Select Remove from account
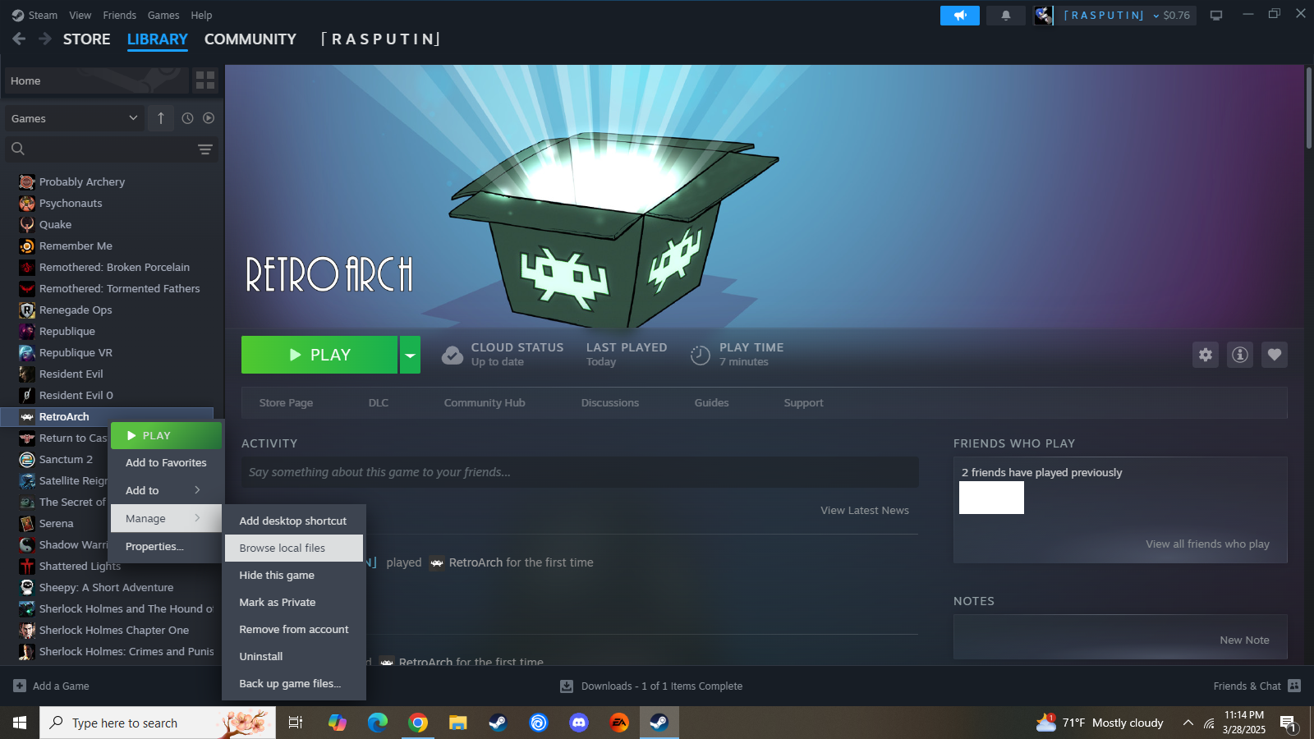This screenshot has width=1314, height=739. (294, 629)
